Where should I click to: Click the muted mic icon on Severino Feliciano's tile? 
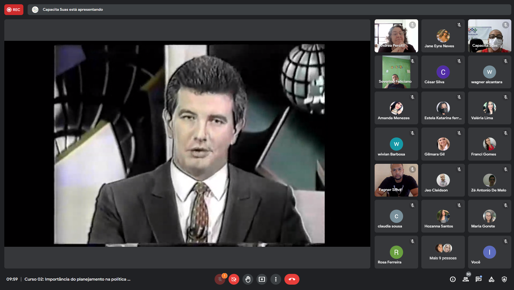click(x=412, y=61)
